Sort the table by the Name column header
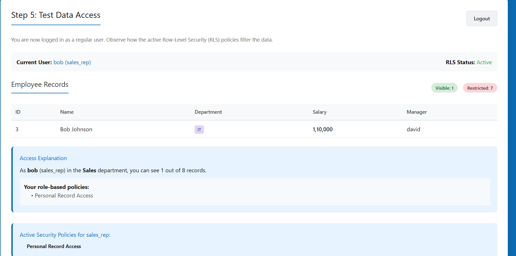Image resolution: width=516 pixels, height=256 pixels. pos(67,112)
